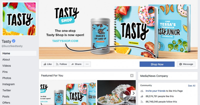The image size is (200, 105).
Task: Advance featured carousel with the right chevron
Action: pos(133,93)
